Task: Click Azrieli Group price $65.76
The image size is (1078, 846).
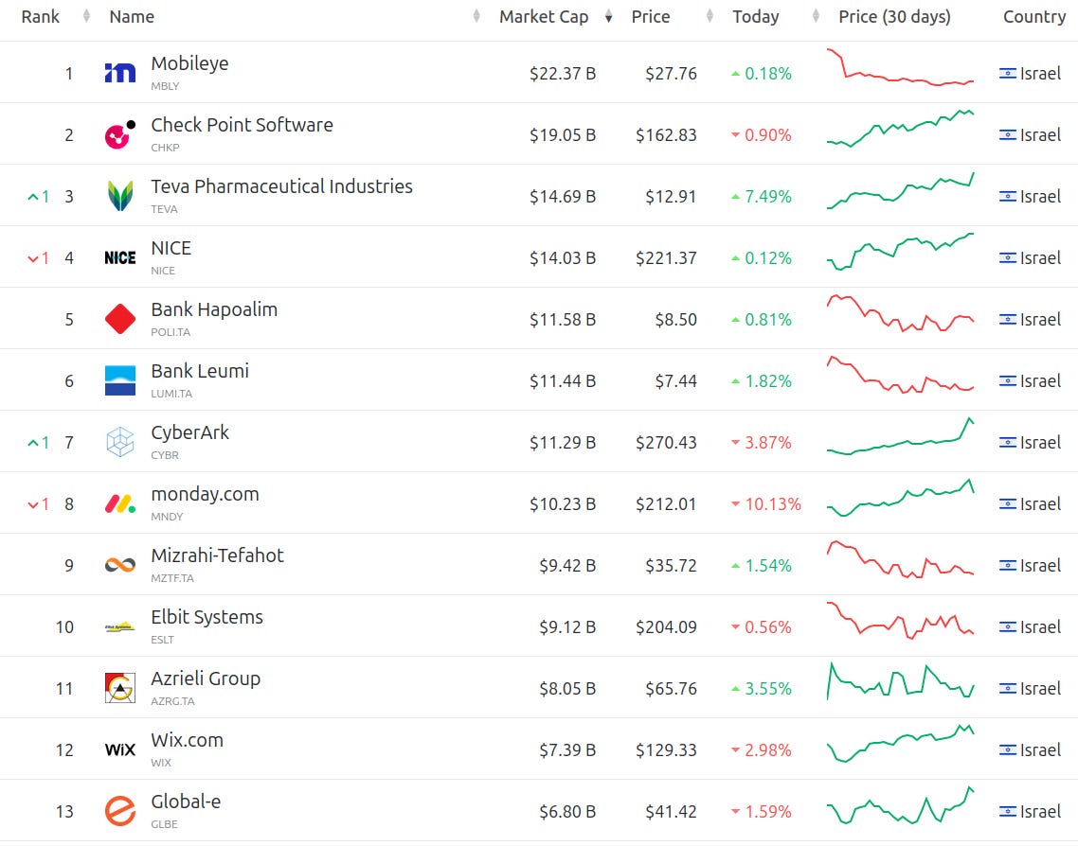Action: pyautogui.click(x=671, y=689)
